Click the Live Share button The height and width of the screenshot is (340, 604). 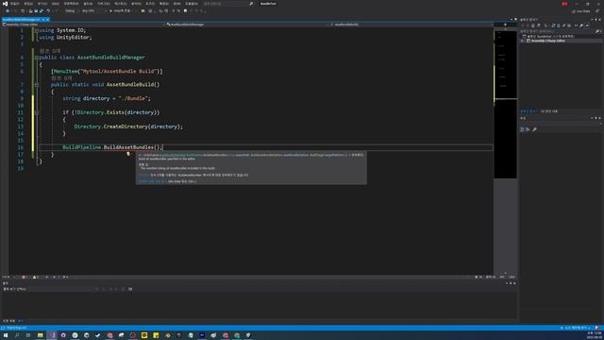click(580, 11)
